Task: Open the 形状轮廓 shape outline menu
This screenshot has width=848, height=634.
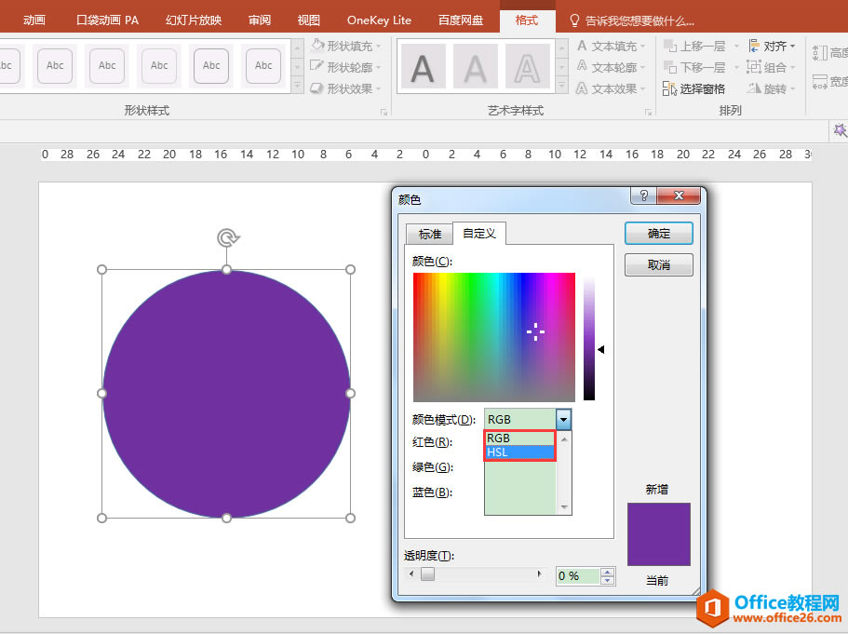Action: [346, 67]
